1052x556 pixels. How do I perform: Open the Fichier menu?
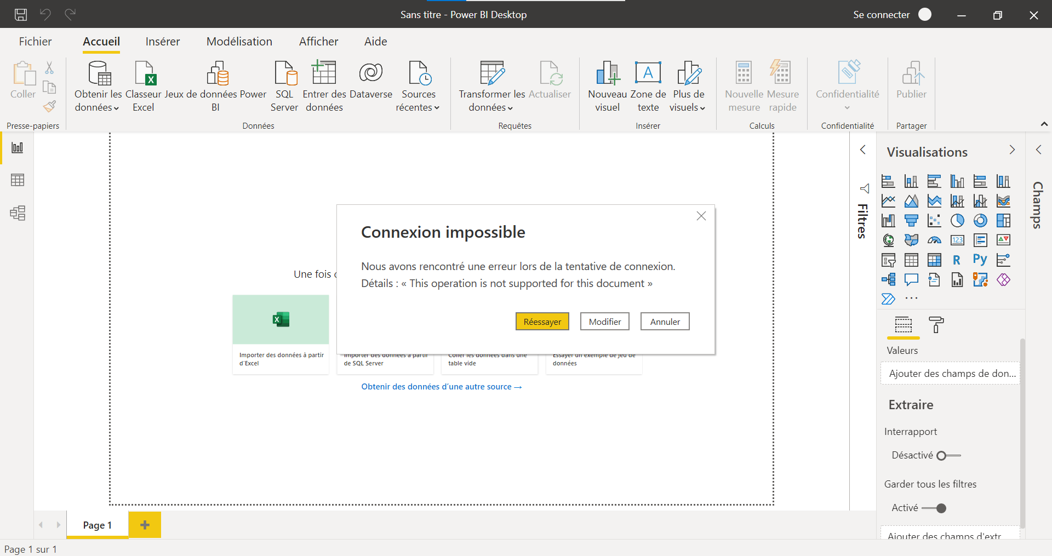click(35, 42)
